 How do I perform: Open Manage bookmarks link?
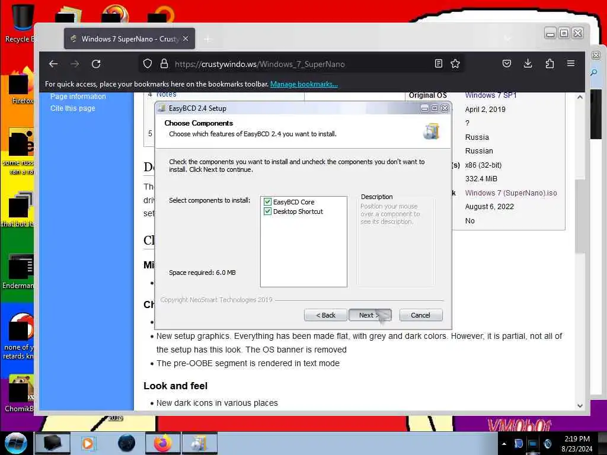[x=304, y=84]
